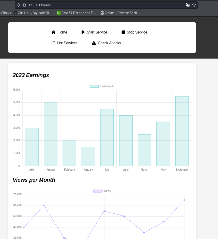Open the Home menu link

[62, 32]
